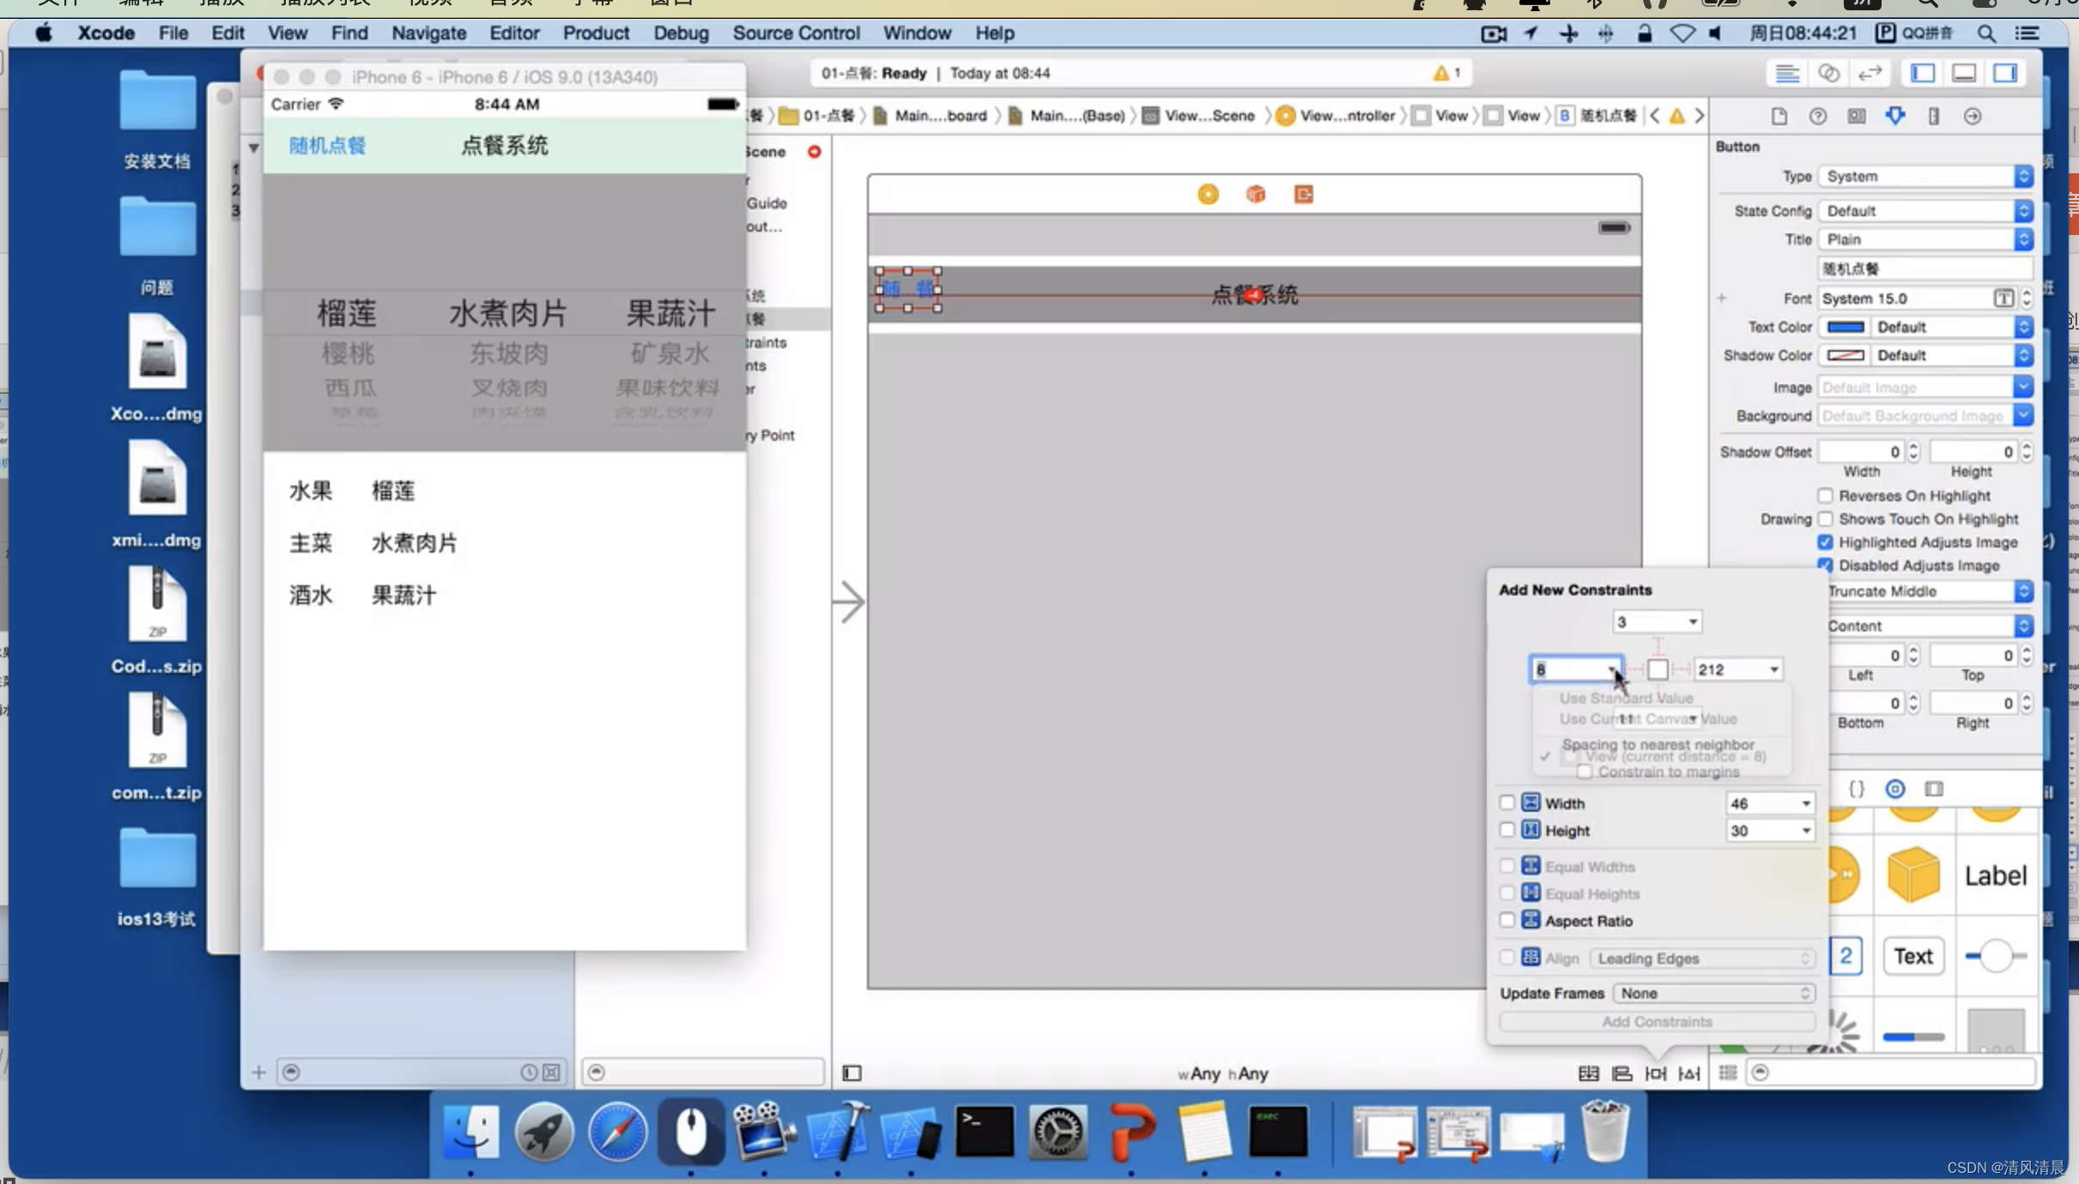Open the Debug menu
The height and width of the screenshot is (1184, 2079).
[x=681, y=33]
